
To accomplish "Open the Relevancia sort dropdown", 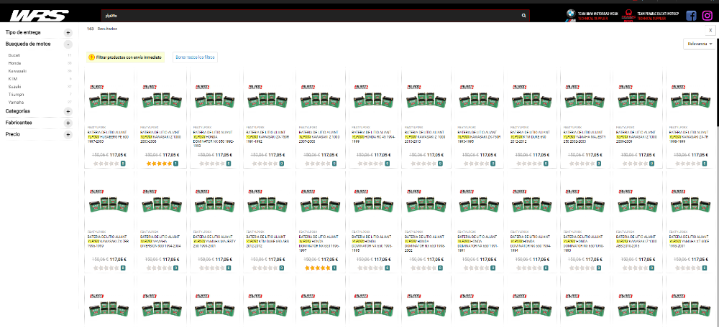I will tap(700, 44).
